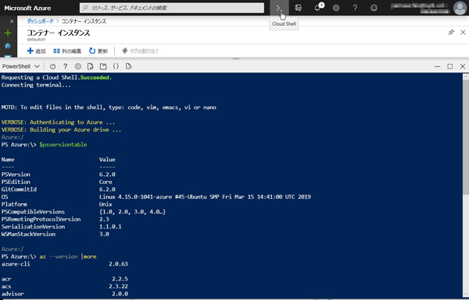The image size is (469, 300).
Task: Minimize the Cloud Shell pane
Action: click(x=437, y=66)
